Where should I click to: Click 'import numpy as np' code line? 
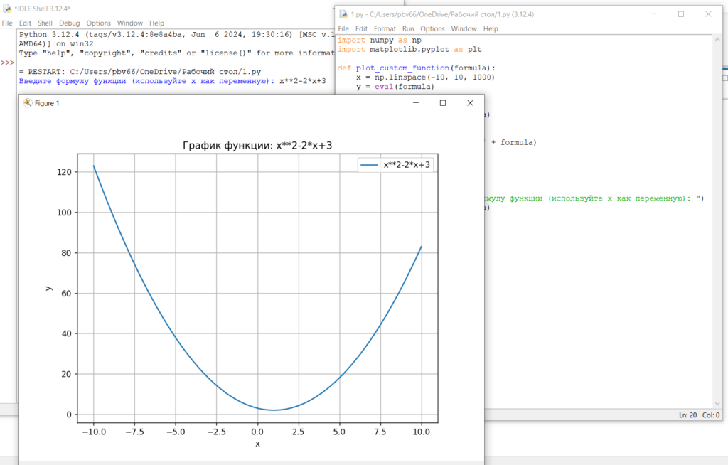[x=380, y=41]
